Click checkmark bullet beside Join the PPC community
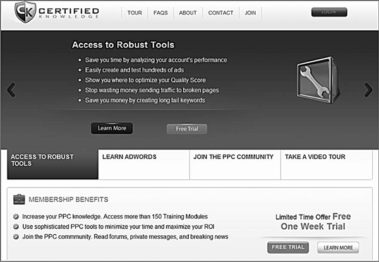This screenshot has height=262, width=379. click(x=16, y=237)
